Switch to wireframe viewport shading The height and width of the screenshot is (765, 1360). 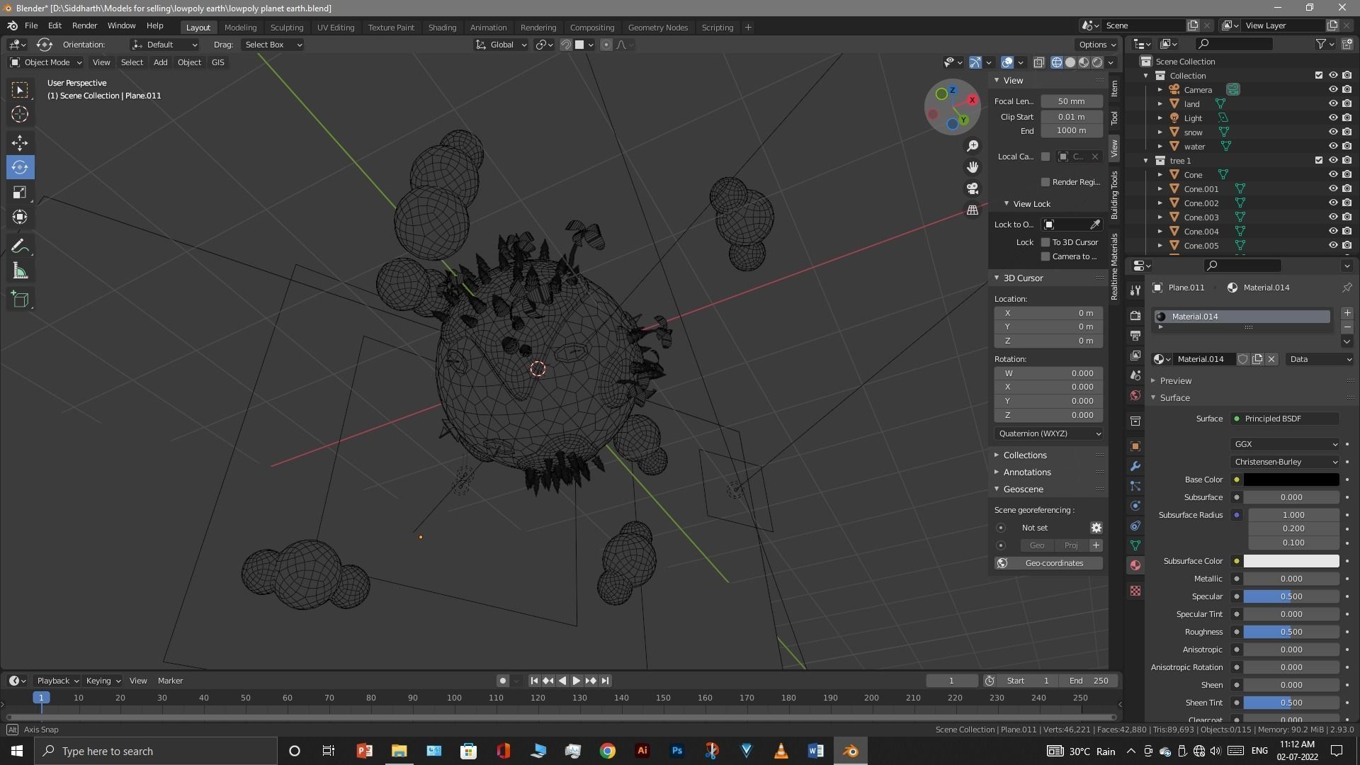tap(1057, 62)
